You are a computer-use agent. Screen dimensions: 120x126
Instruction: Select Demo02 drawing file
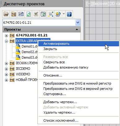(30, 52)
